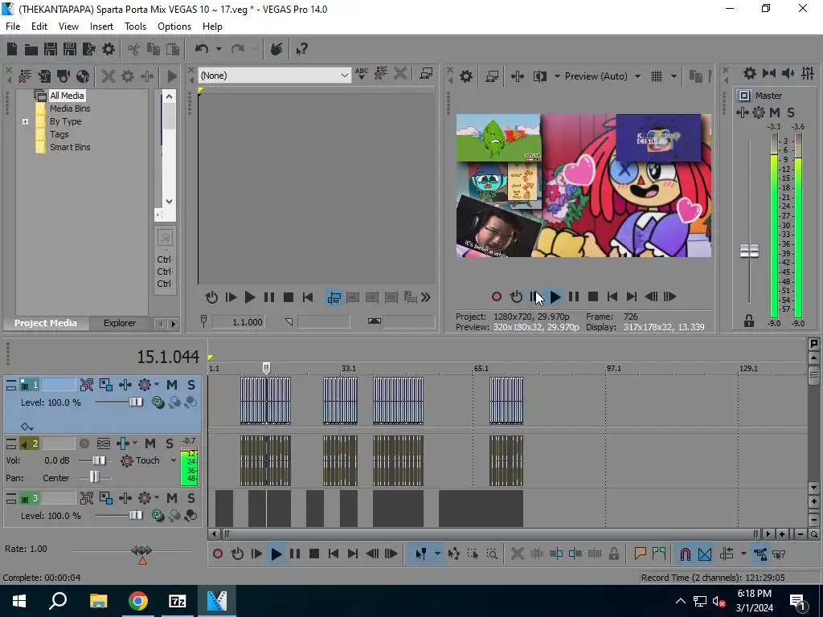The image size is (823, 617).
Task: Click the record button under video preview
Action: 497,297
